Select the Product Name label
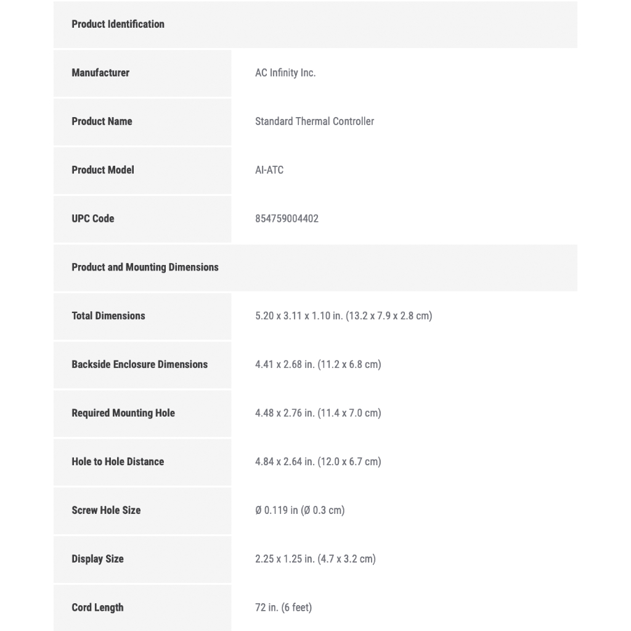631x631 pixels. coord(102,121)
